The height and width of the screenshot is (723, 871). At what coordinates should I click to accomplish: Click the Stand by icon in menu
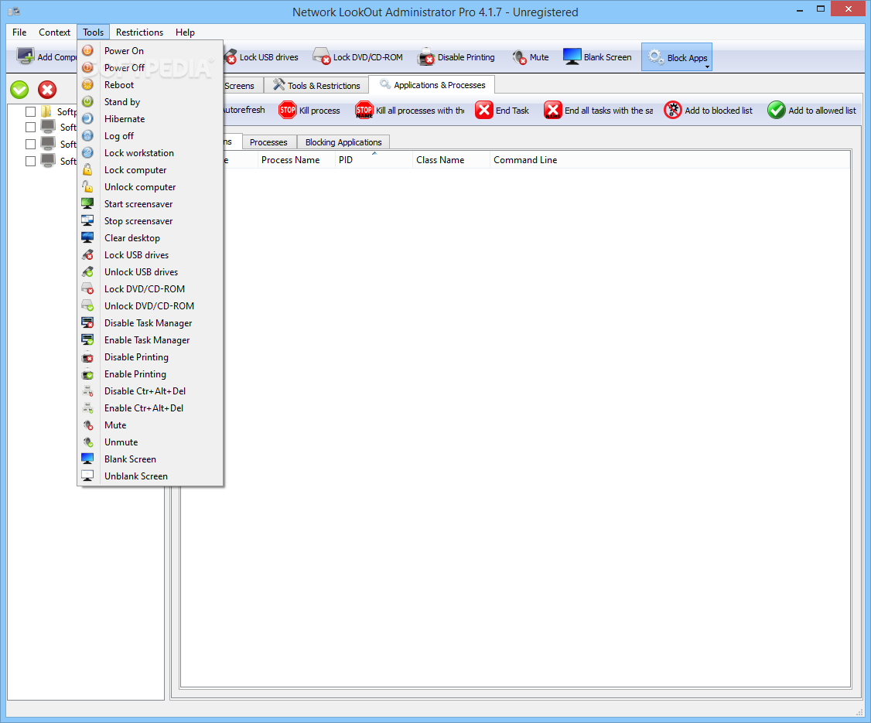point(87,101)
